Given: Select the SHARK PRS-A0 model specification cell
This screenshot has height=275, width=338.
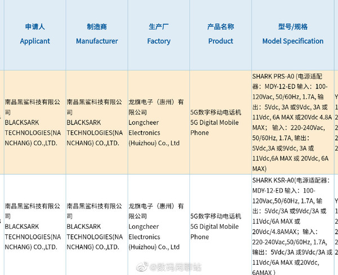Looking at the screenshot, I should (x=293, y=122).
